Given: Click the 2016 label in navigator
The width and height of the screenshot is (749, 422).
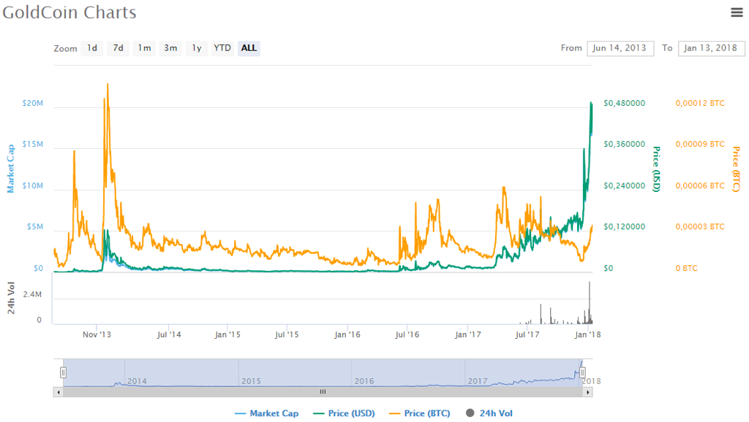Looking at the screenshot, I should tap(364, 381).
